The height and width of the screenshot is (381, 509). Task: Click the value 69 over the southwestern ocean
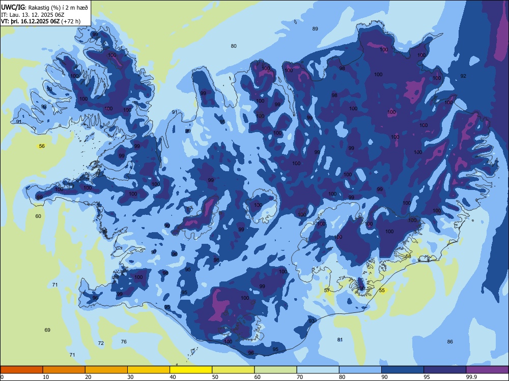[47, 330]
